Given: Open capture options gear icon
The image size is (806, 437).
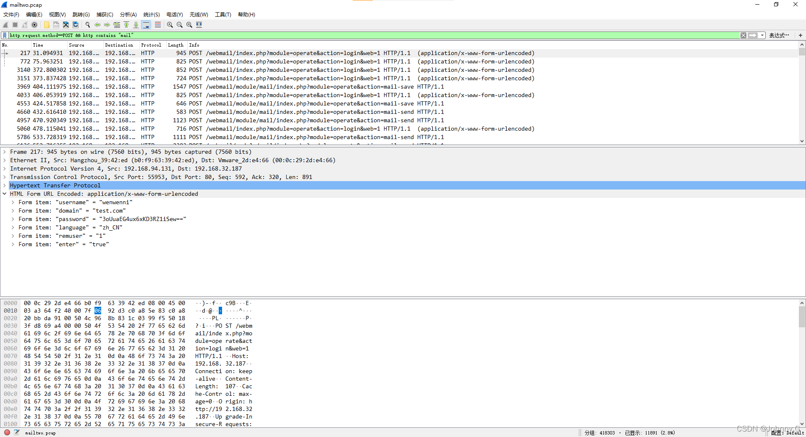Looking at the screenshot, I should (x=34, y=25).
